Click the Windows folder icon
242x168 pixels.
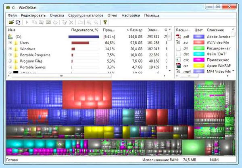(x=16, y=49)
